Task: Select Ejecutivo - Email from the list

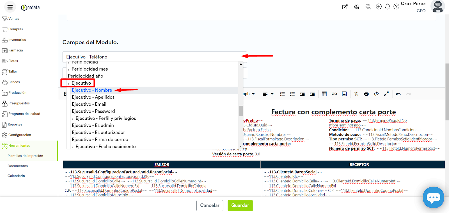Action: pos(89,104)
